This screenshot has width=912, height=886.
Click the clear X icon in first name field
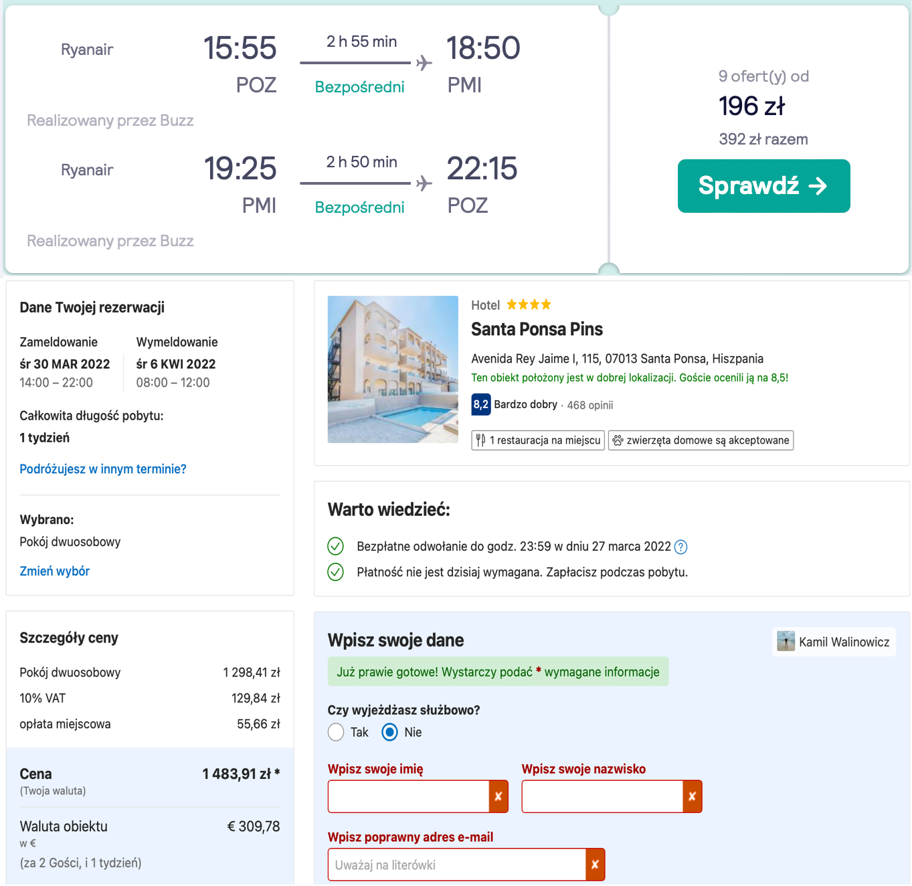498,796
